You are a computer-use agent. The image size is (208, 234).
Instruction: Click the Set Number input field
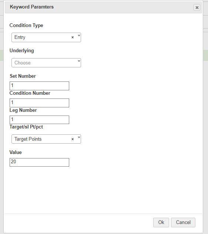tap(39, 86)
